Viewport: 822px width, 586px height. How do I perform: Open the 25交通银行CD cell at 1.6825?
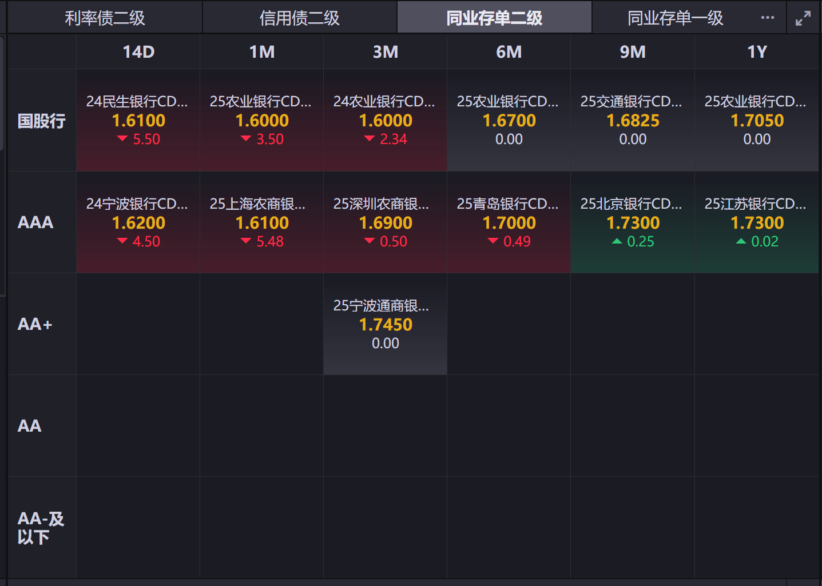633,121
